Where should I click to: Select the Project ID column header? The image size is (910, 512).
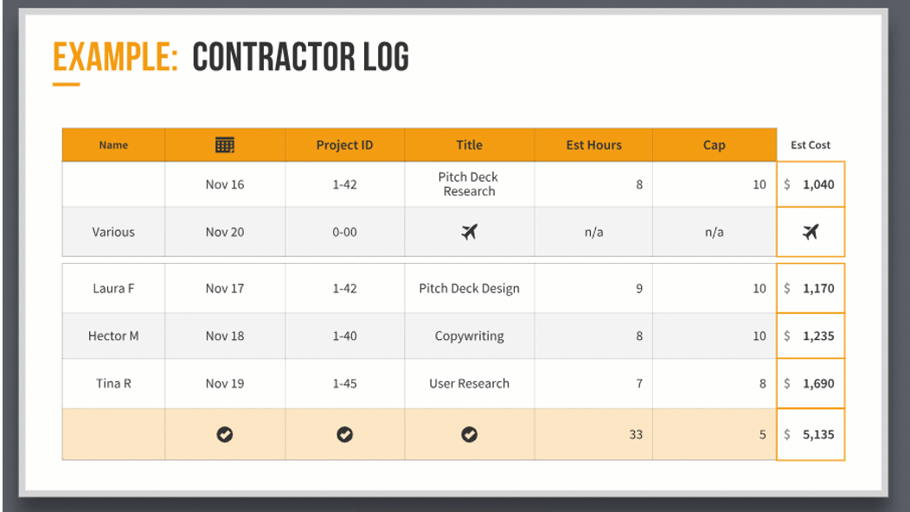344,145
